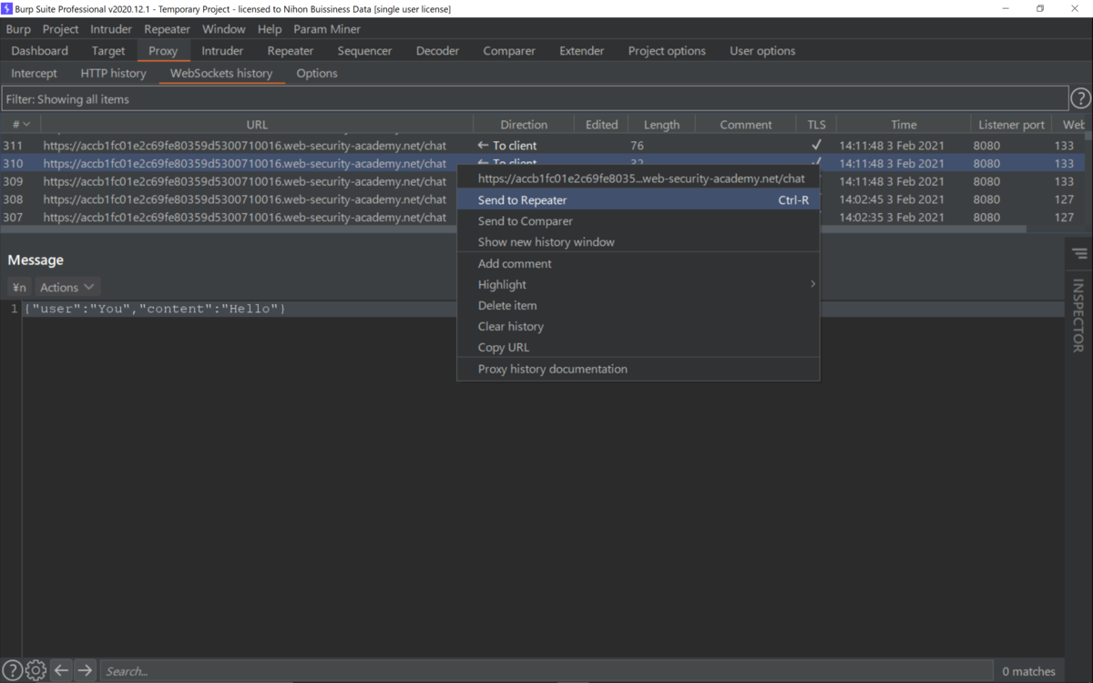
Task: Open the User options tab
Action: click(762, 51)
